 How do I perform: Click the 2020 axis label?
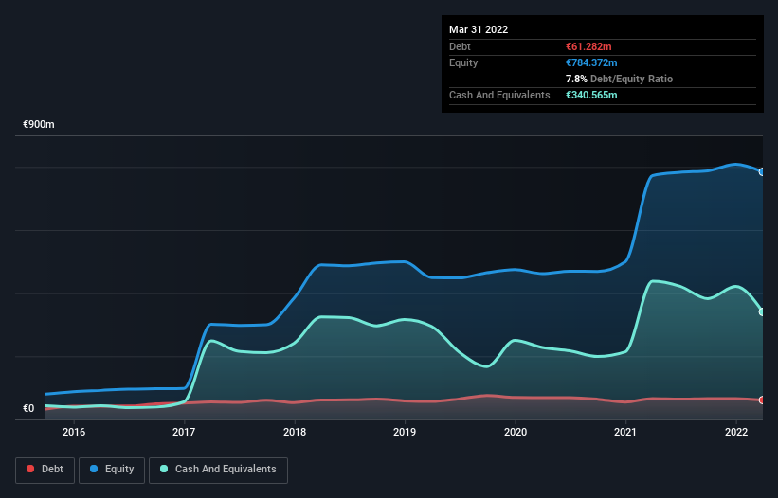point(516,432)
